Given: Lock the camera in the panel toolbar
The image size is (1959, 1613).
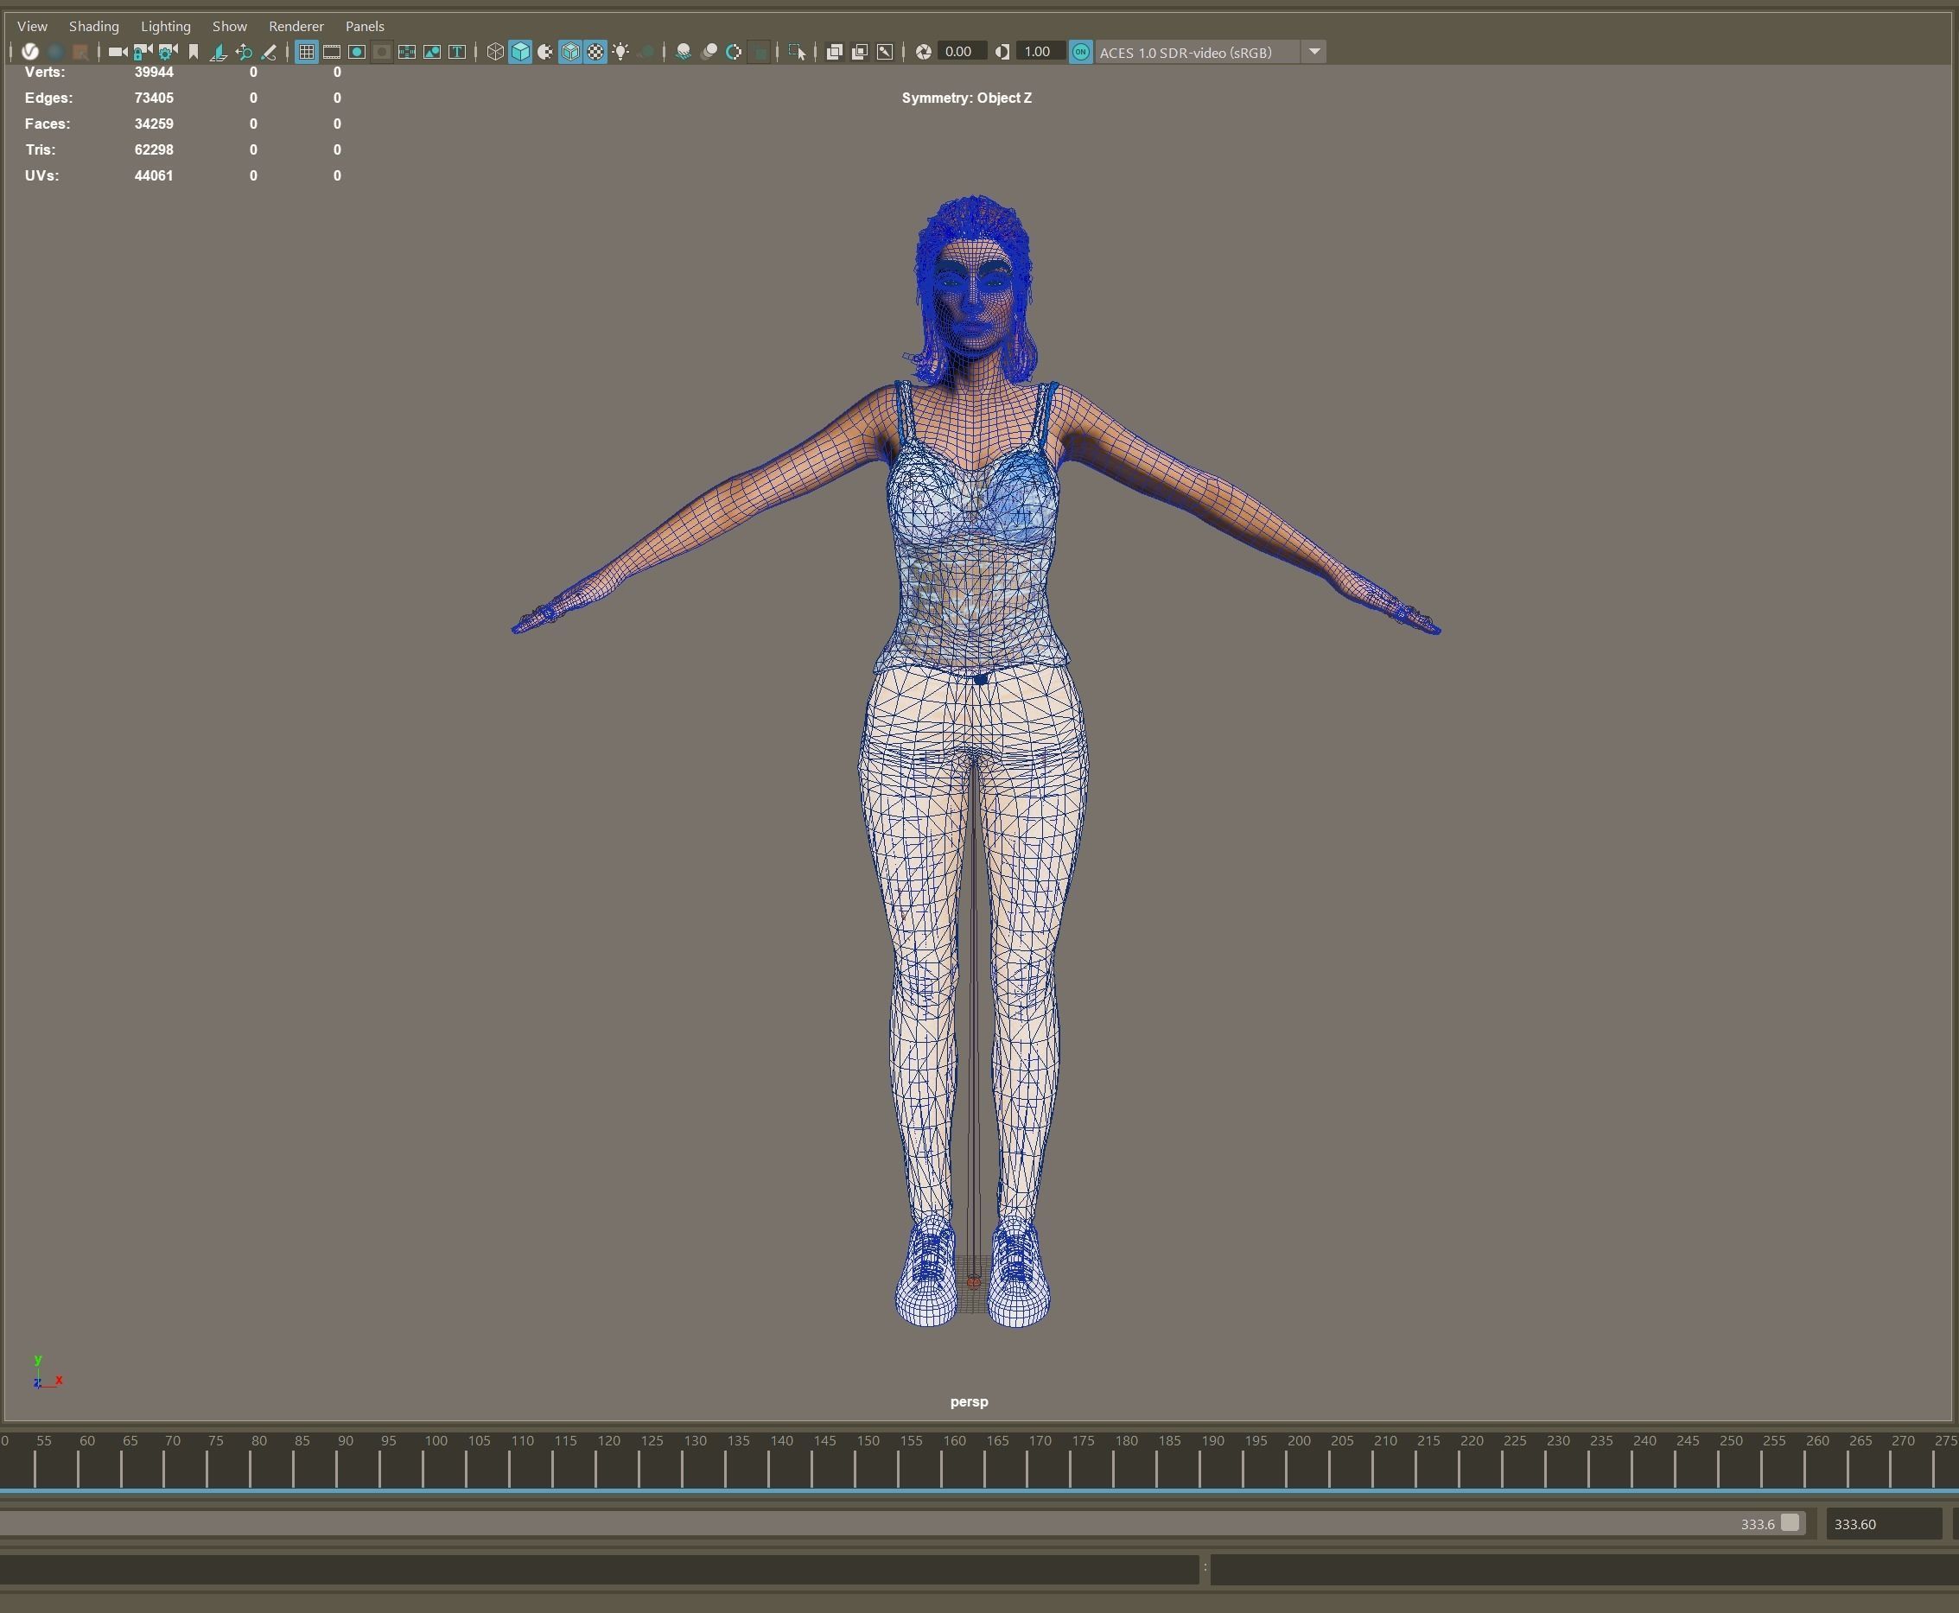Looking at the screenshot, I should (141, 53).
